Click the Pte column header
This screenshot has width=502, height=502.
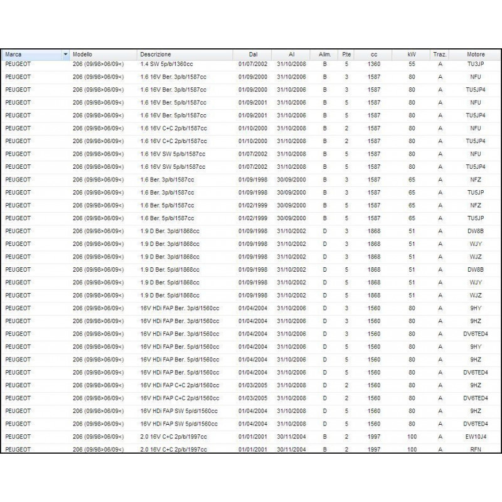[x=346, y=55]
